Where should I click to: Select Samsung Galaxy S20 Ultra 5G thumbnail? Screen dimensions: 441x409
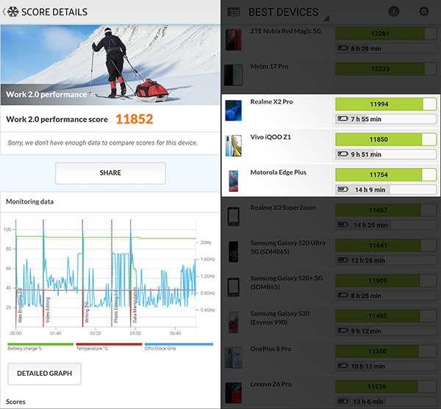pyautogui.click(x=233, y=252)
